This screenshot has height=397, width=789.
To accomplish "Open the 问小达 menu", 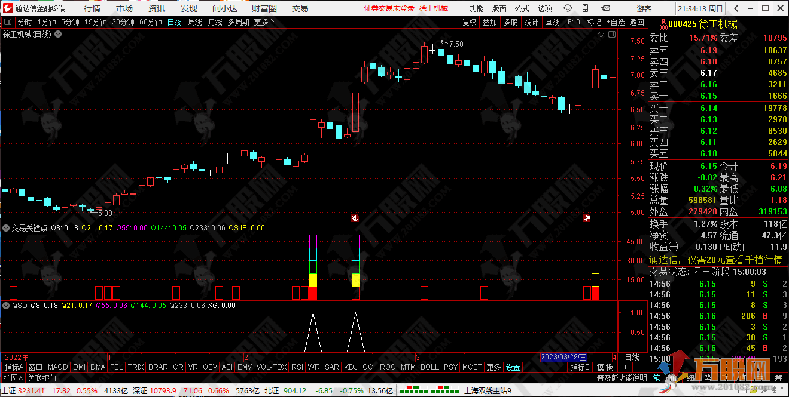I will point(225,8).
